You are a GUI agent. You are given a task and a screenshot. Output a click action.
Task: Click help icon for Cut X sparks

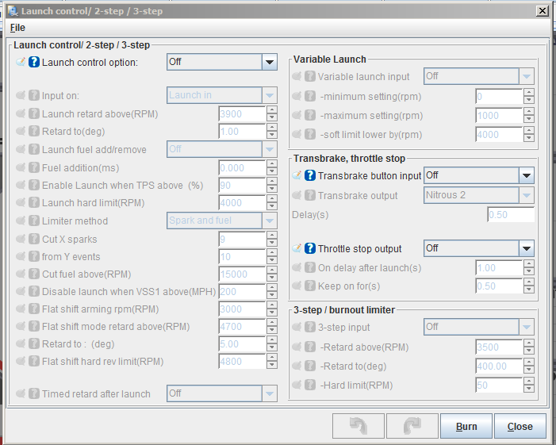pos(34,239)
